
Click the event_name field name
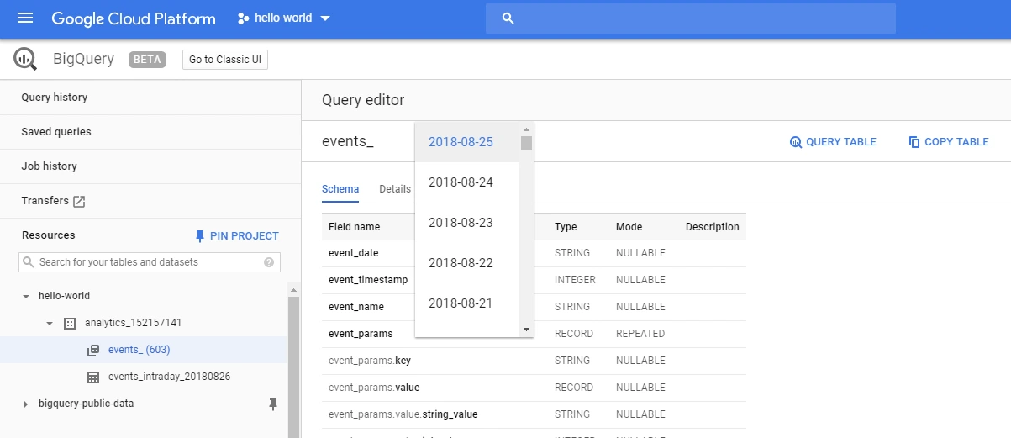click(x=356, y=307)
